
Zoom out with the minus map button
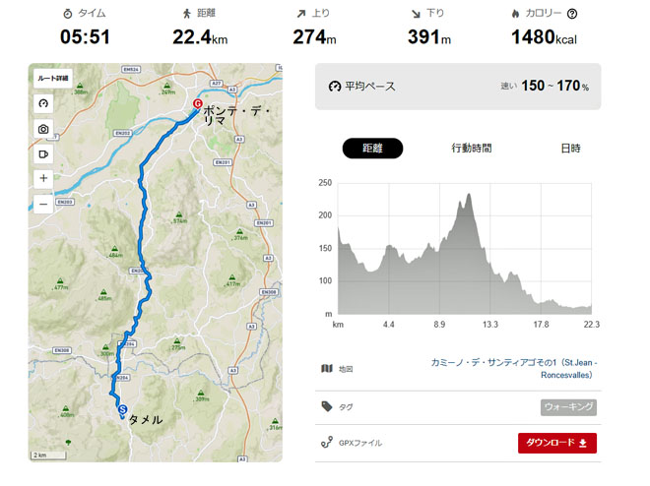43,204
